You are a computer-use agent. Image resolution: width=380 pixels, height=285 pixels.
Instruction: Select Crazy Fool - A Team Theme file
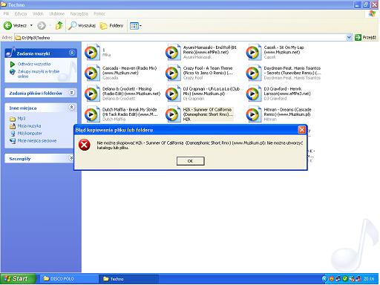(x=200, y=73)
